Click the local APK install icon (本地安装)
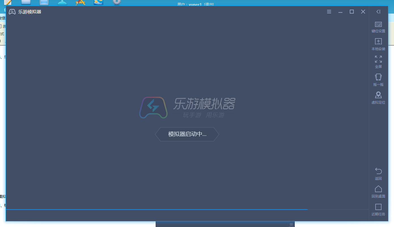 (x=378, y=45)
